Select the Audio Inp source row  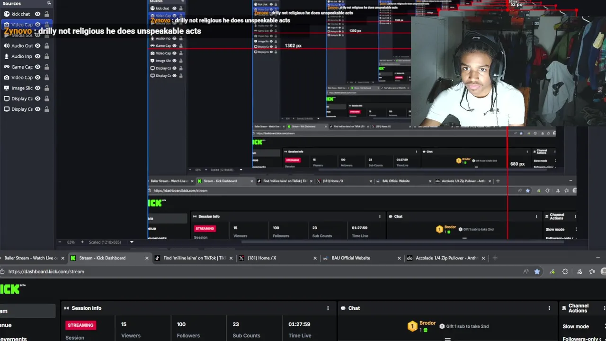(26, 56)
